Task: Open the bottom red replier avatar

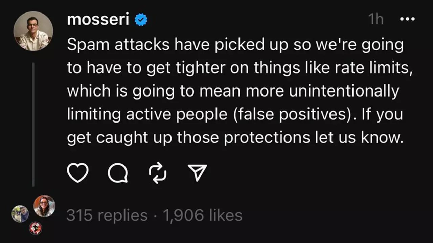Action: [x=35, y=228]
